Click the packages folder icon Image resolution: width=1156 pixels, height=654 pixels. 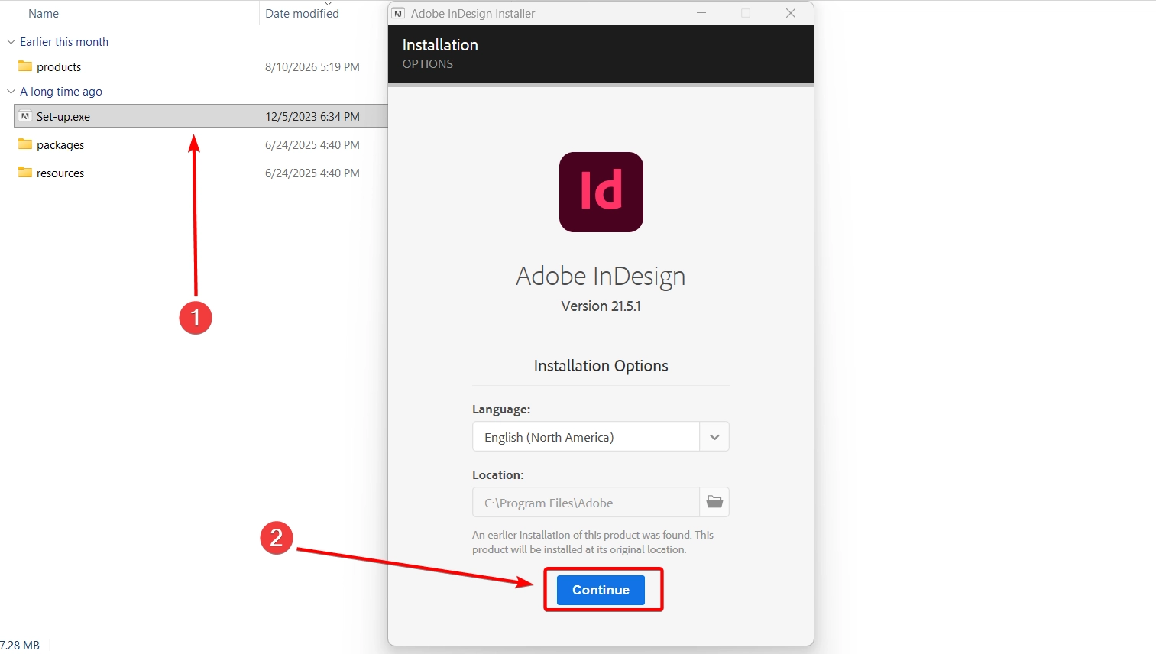(25, 144)
